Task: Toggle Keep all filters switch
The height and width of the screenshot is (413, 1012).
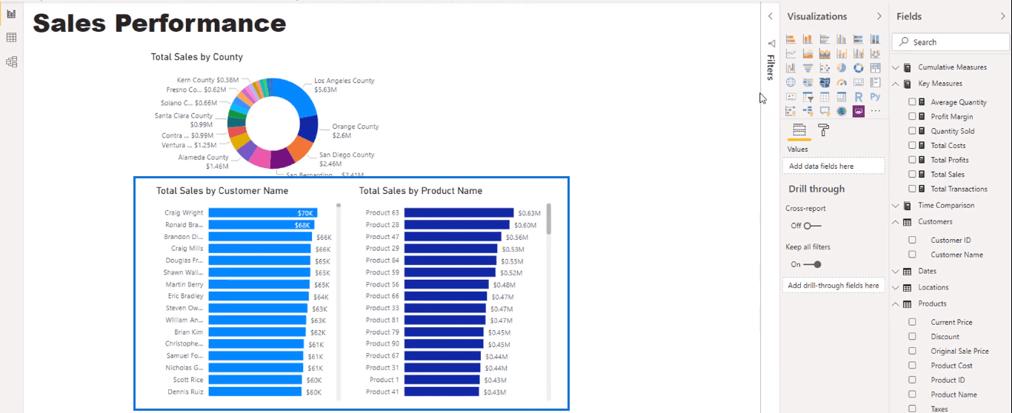Action: [x=812, y=264]
